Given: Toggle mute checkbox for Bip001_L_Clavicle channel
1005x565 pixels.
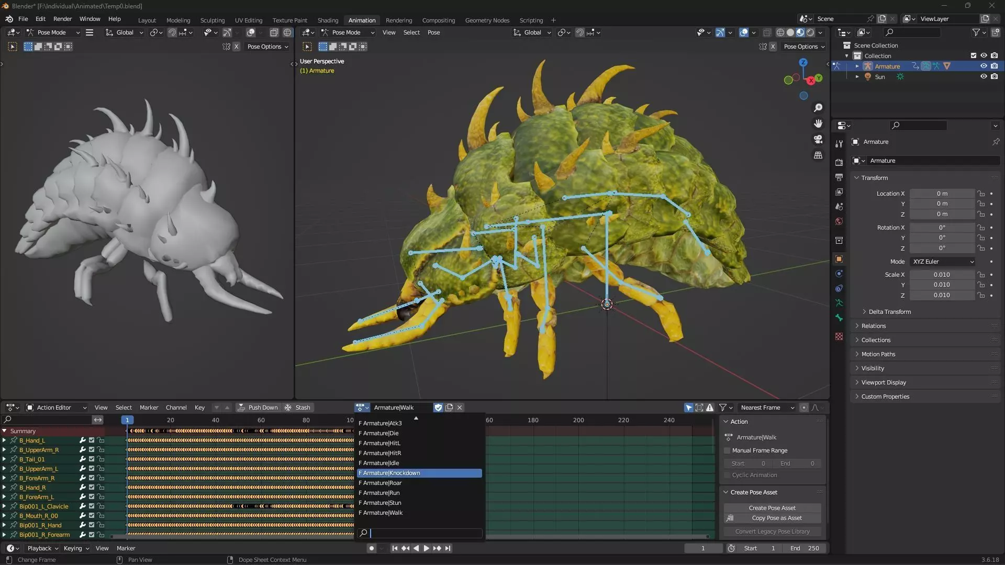Looking at the screenshot, I should coord(92,506).
